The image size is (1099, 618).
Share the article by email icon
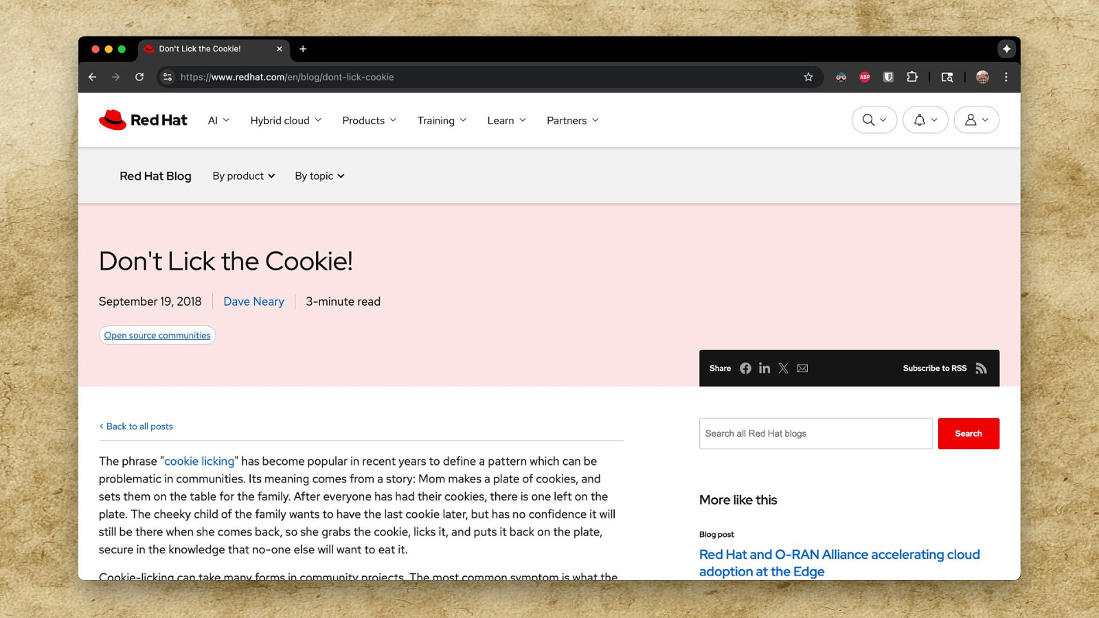pyautogui.click(x=802, y=369)
